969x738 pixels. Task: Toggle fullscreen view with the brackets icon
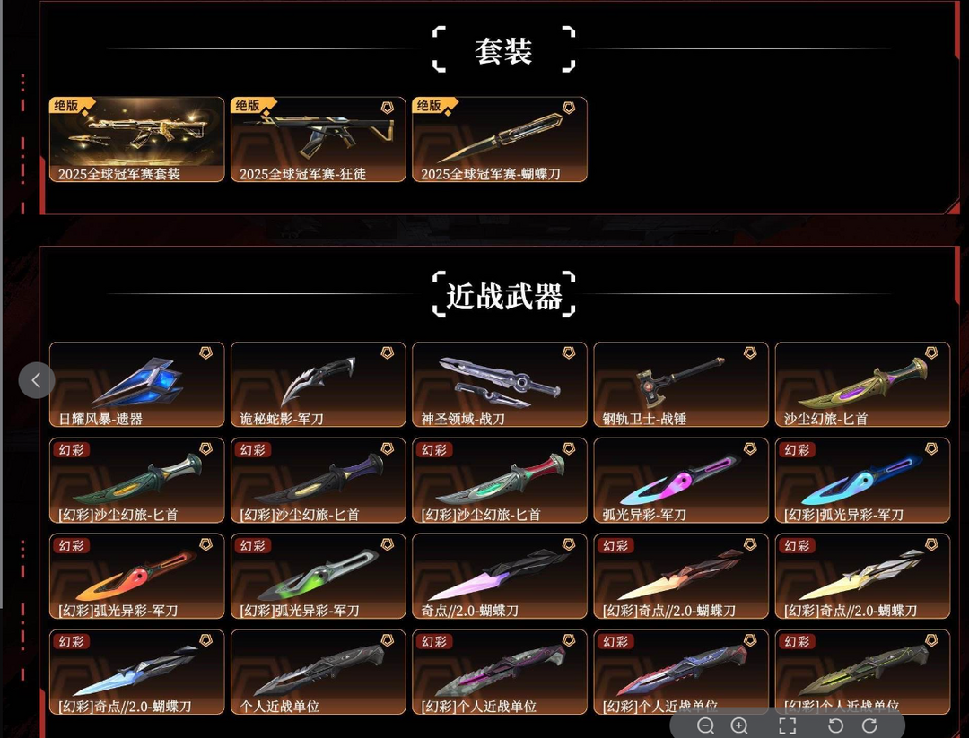[x=788, y=725]
